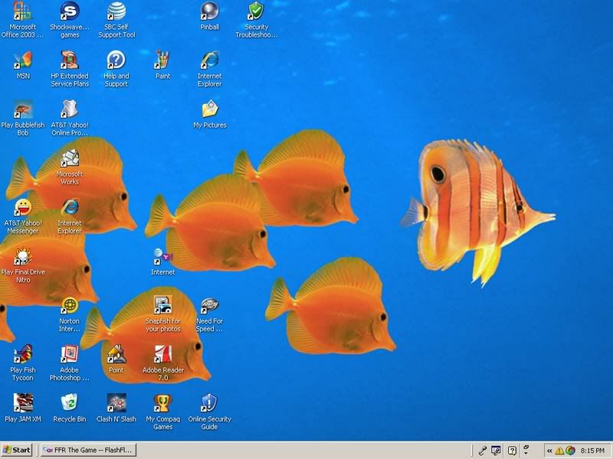Open the Start menu

coord(17,450)
